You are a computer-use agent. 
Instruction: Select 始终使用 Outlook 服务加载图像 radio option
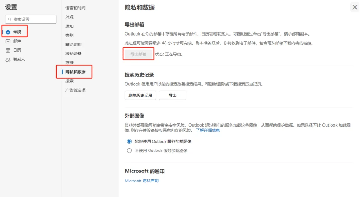click(129, 142)
